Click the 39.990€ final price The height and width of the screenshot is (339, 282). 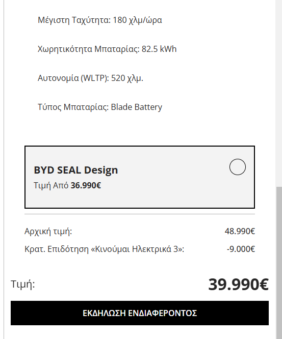click(239, 285)
